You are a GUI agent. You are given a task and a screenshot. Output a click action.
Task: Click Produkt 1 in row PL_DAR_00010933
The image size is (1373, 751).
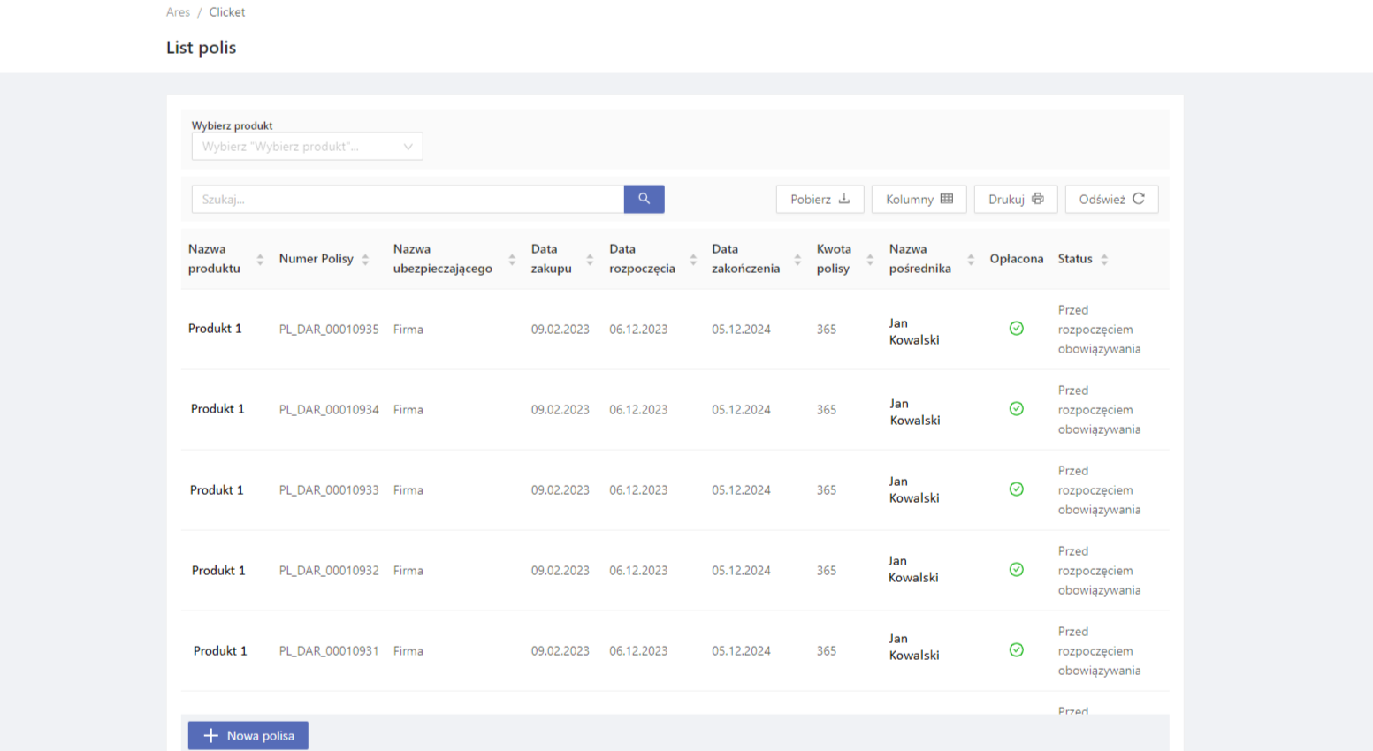click(x=217, y=490)
